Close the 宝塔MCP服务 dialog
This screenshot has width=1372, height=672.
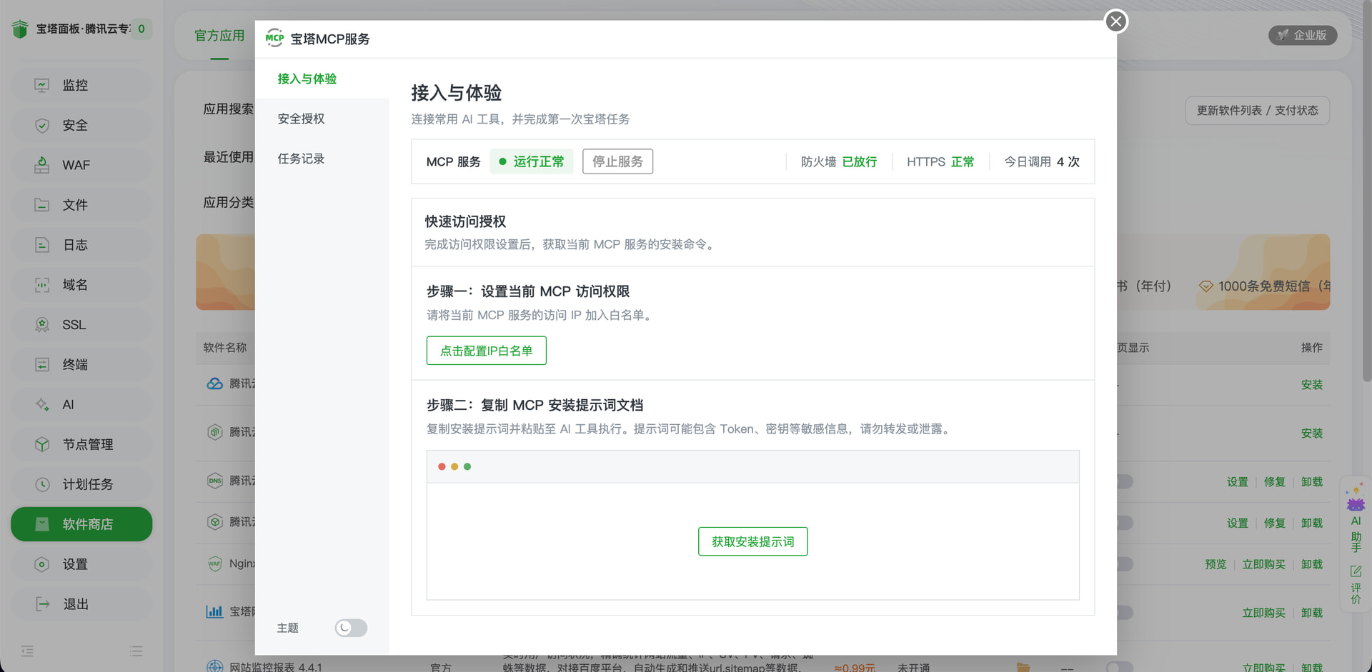[1115, 21]
